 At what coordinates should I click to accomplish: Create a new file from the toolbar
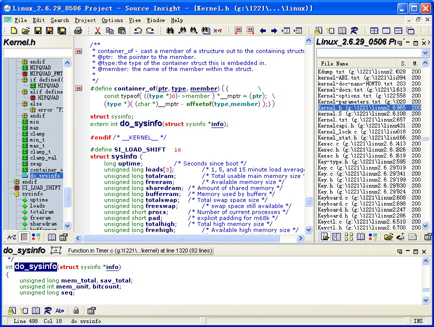tap(14, 30)
